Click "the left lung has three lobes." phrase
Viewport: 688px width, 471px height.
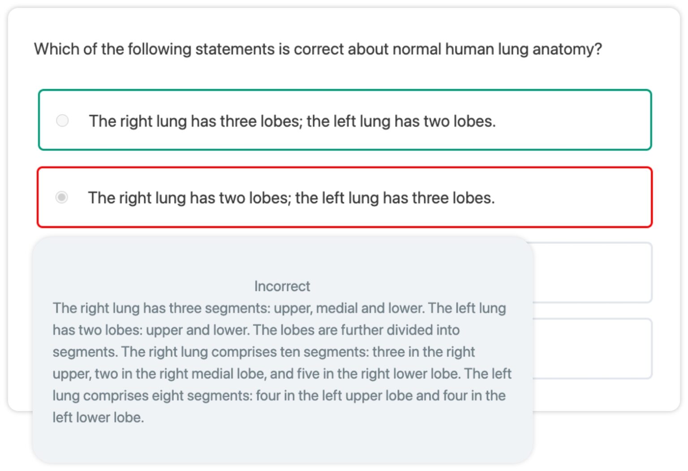click(395, 197)
